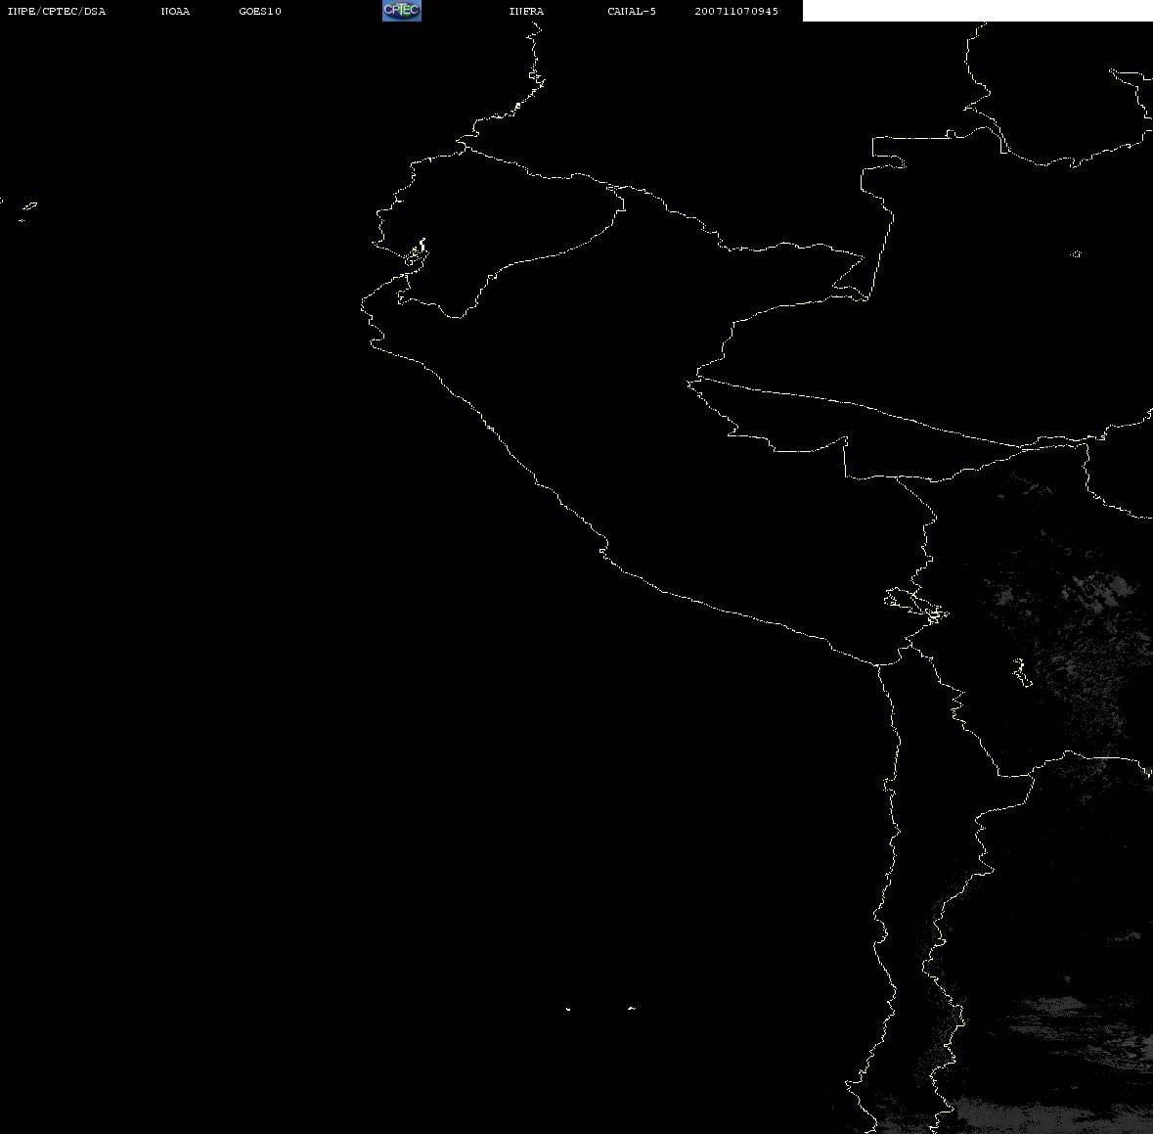1153x1134 pixels.
Task: Click the CPTEC logo in the header
Action: click(x=402, y=11)
